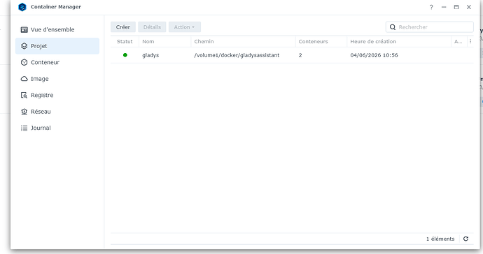Click the Container Manager app logo icon
Image resolution: width=483 pixels, height=254 pixels.
tap(22, 7)
